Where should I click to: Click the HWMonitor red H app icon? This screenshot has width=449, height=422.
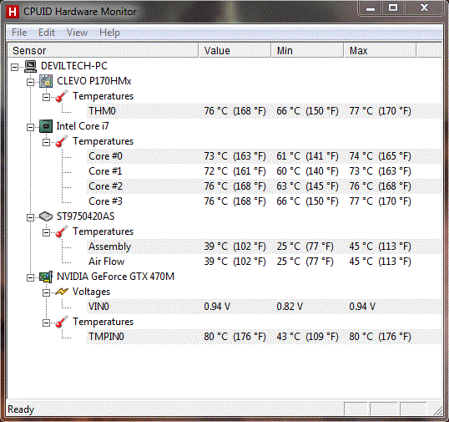(13, 12)
